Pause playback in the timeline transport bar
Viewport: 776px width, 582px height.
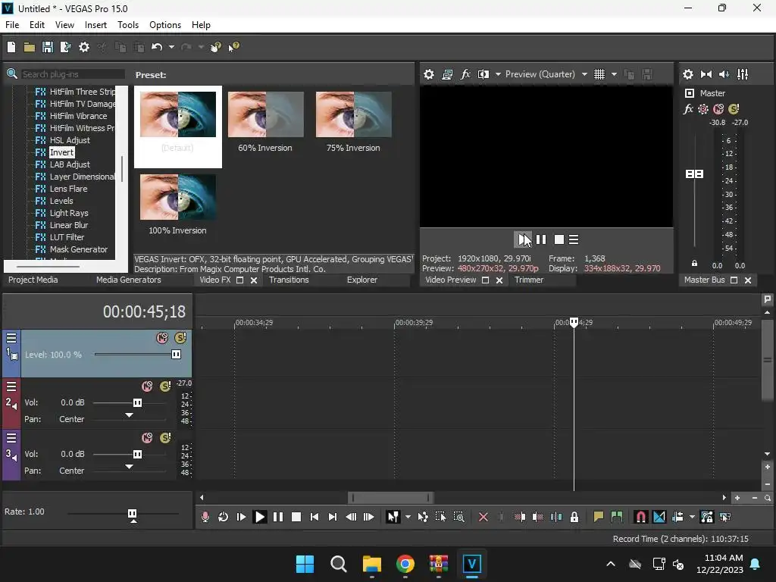[x=278, y=517]
